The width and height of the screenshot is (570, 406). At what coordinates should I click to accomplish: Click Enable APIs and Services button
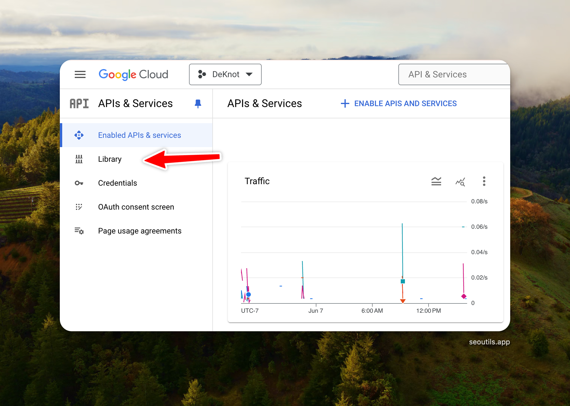point(399,103)
